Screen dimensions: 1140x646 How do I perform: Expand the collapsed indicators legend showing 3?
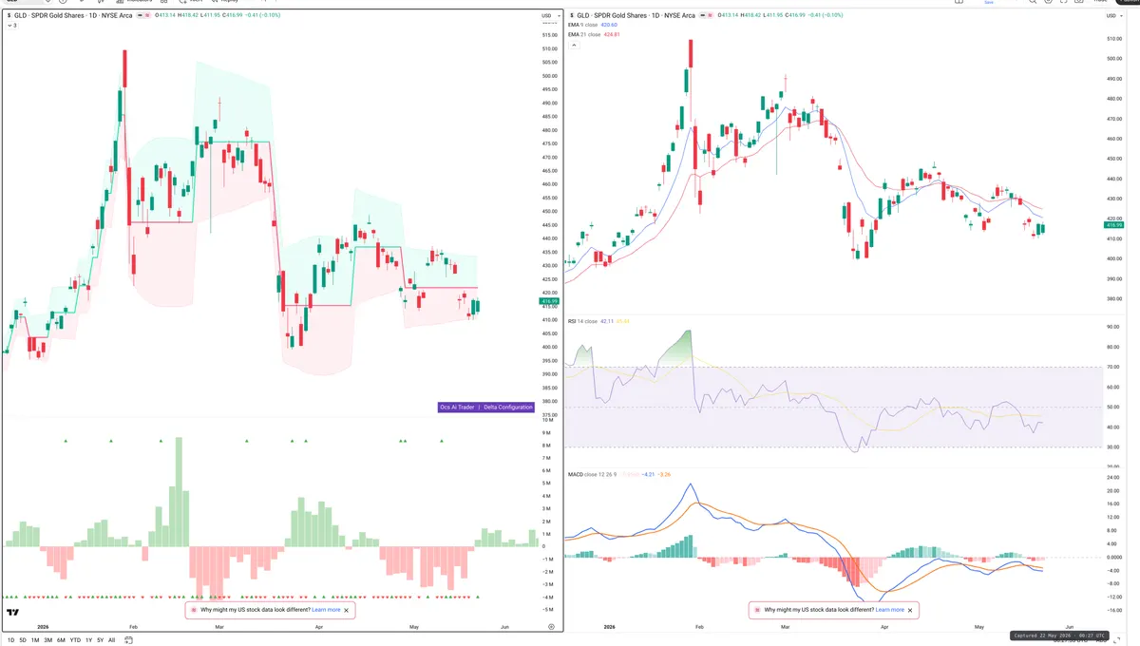pos(11,26)
